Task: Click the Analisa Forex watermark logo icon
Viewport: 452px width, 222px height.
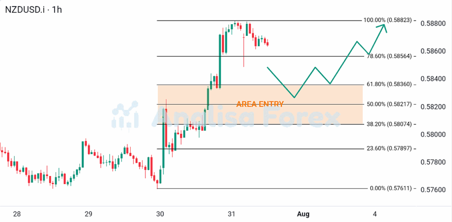Action: click(125, 114)
